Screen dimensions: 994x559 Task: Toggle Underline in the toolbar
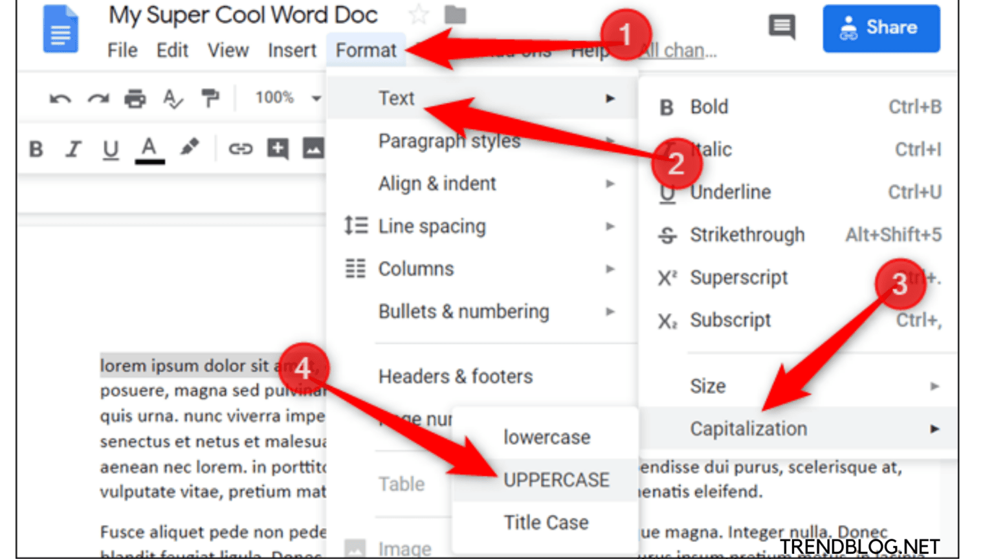click(x=111, y=149)
